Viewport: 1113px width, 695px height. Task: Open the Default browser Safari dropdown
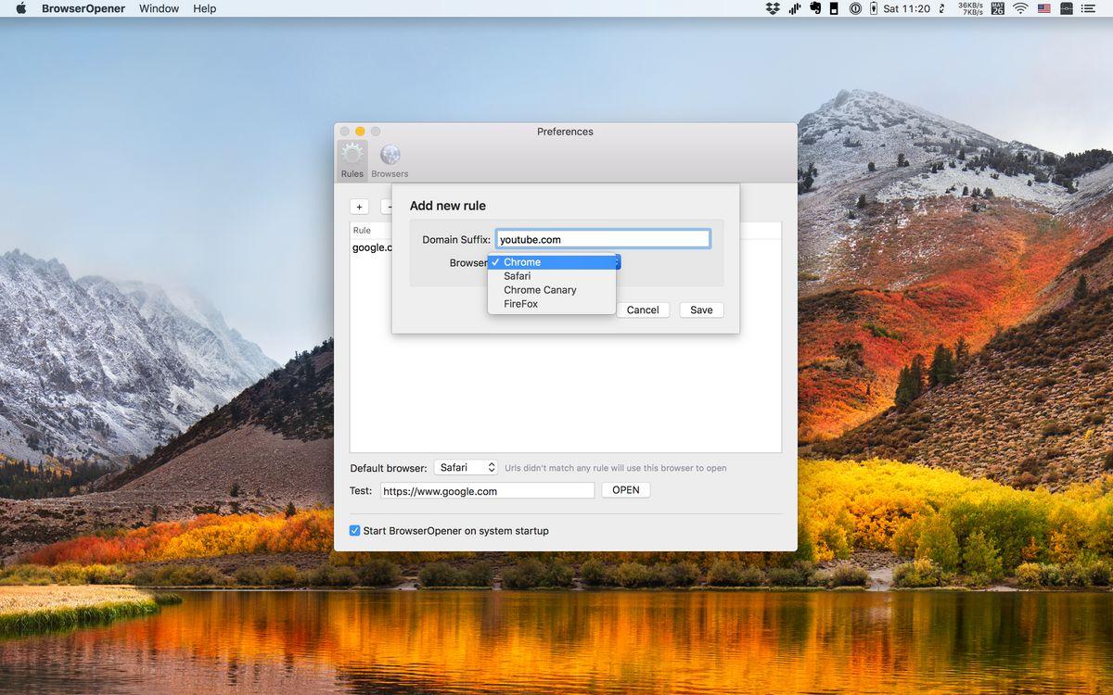pos(466,468)
